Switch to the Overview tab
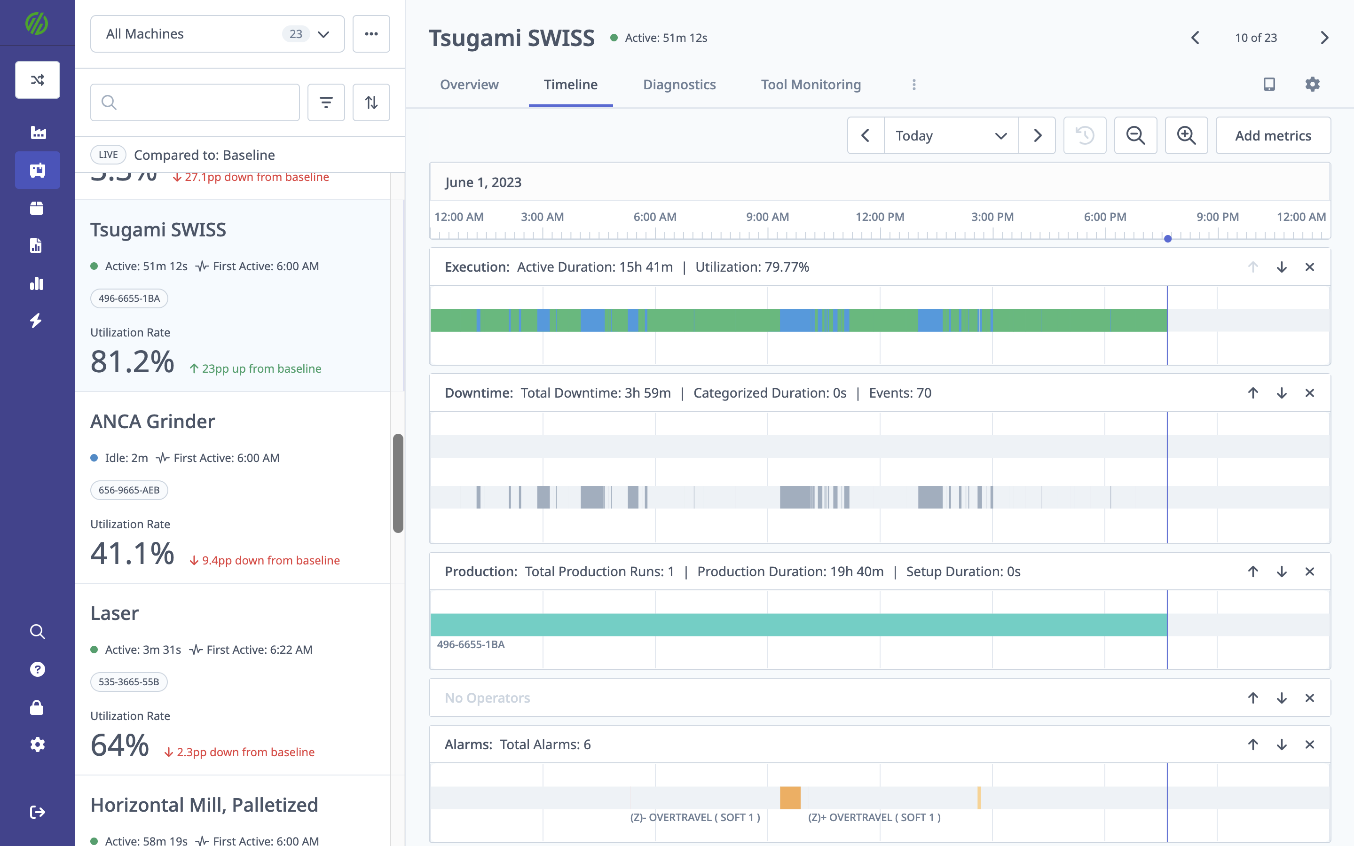 click(469, 85)
